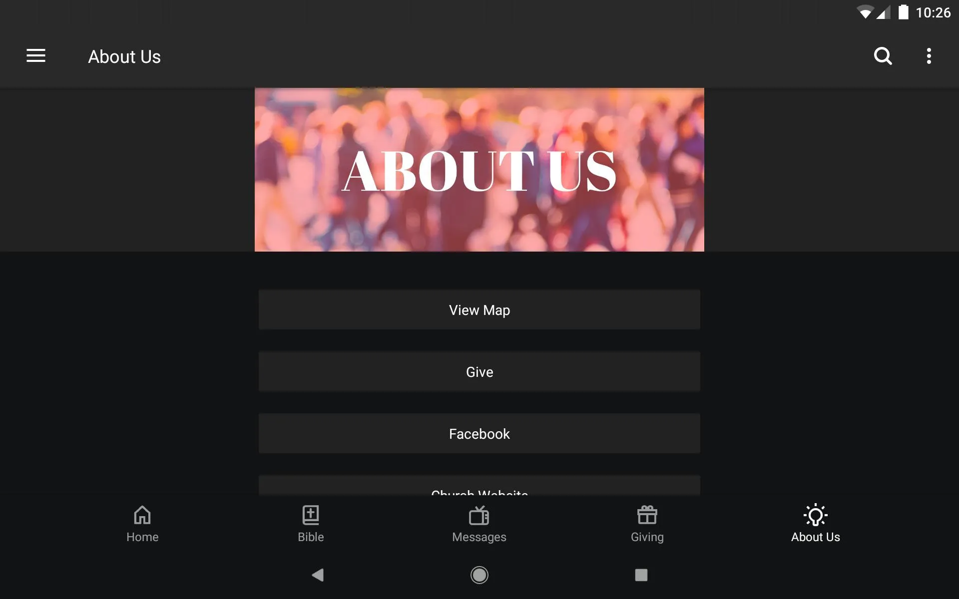Select the About Us tab
Image resolution: width=959 pixels, height=599 pixels.
815,523
